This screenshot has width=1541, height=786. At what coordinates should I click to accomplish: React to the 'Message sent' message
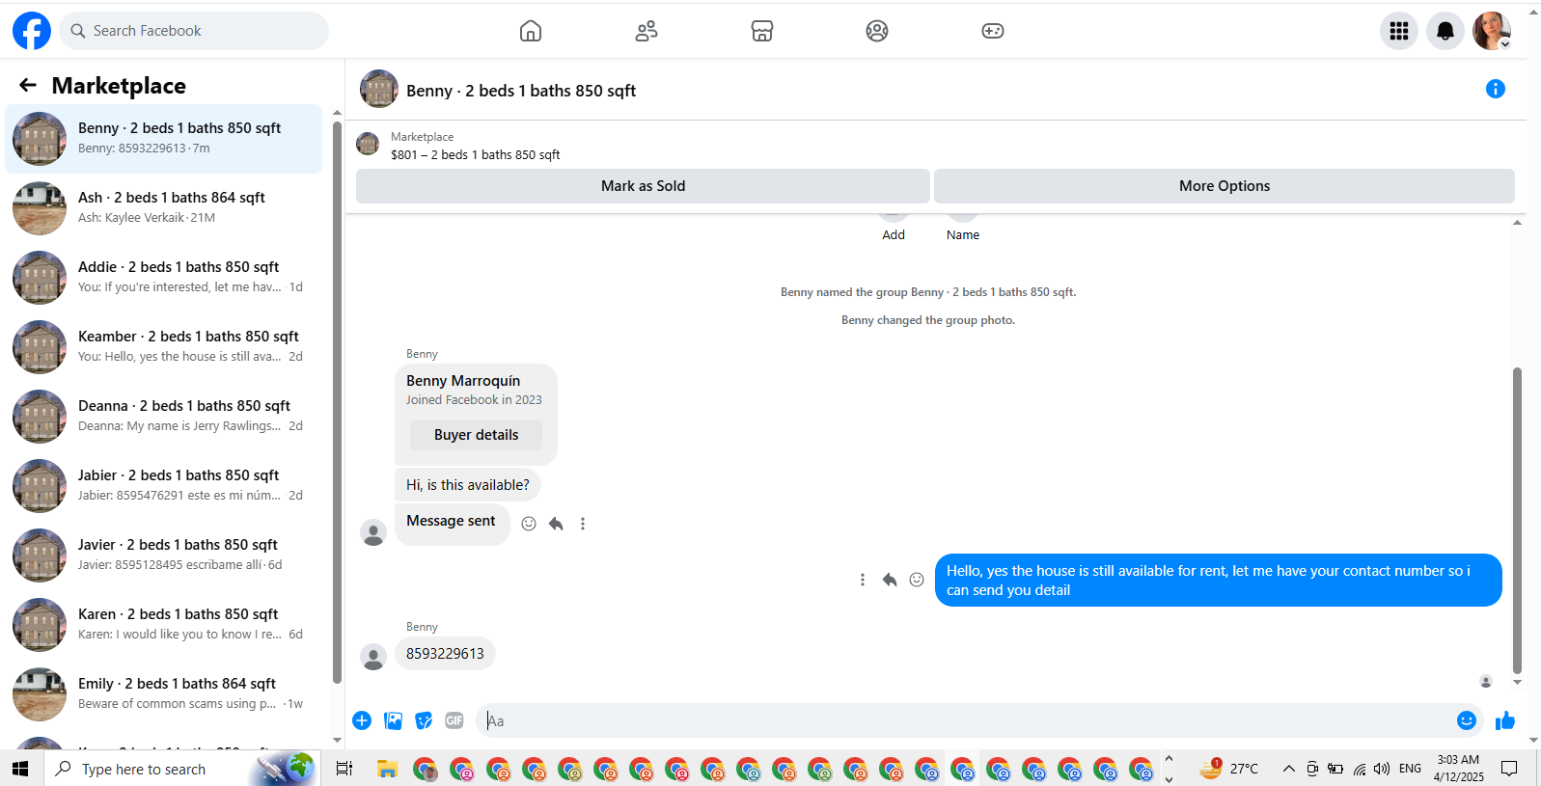point(529,524)
